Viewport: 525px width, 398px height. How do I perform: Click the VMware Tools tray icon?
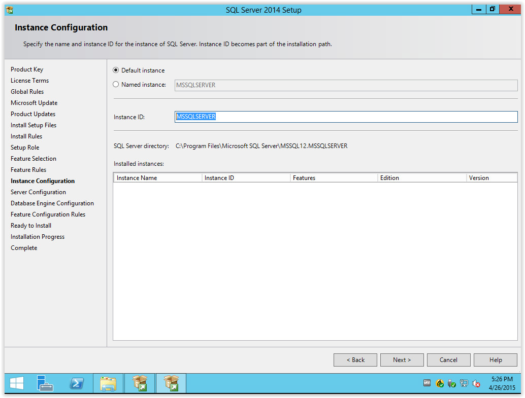pyautogui.click(x=427, y=383)
